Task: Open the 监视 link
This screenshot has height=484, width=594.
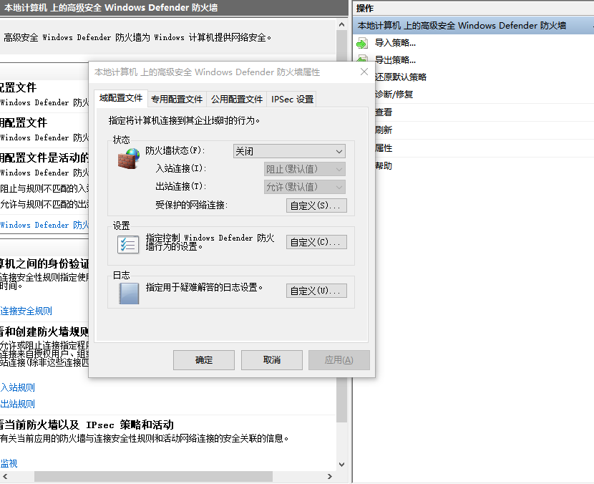Action: click(9, 463)
